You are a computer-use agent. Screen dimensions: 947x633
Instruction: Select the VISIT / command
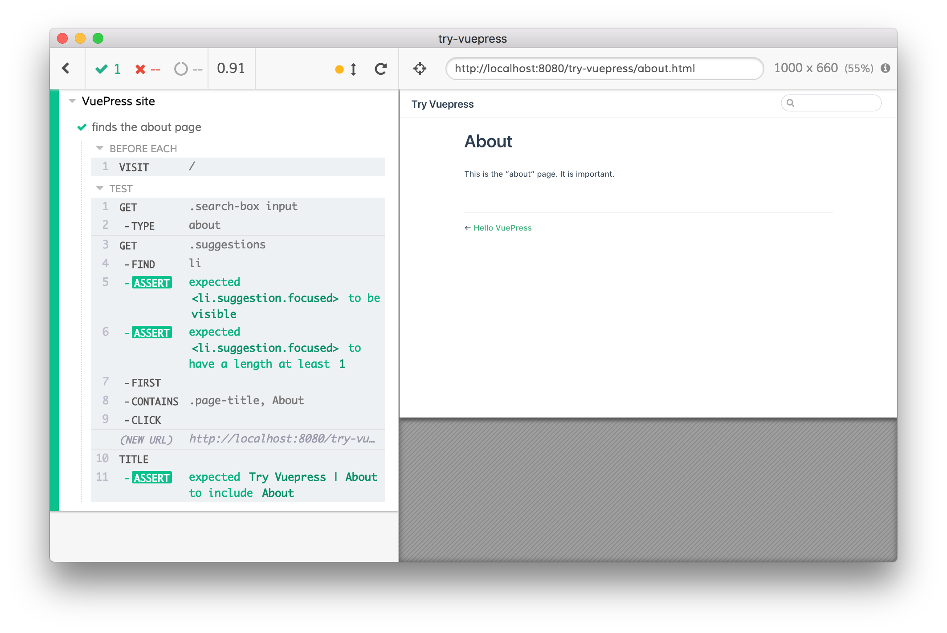point(238,167)
